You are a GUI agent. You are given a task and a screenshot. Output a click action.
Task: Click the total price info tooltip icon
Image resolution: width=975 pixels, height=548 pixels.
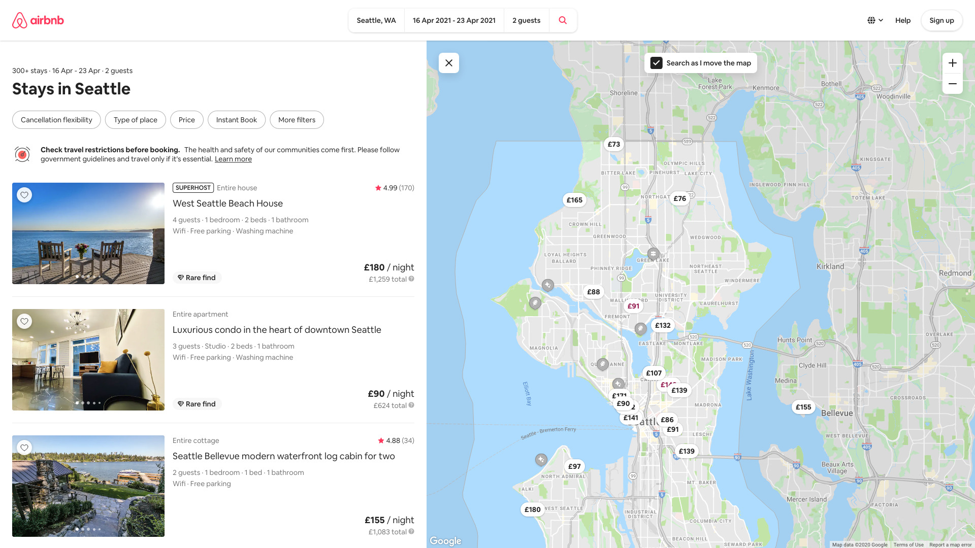coord(411,279)
